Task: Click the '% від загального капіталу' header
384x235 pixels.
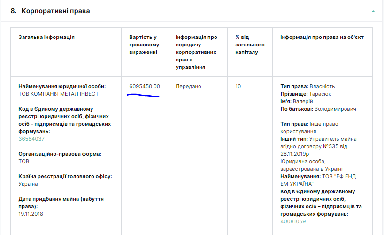Action: pos(250,45)
